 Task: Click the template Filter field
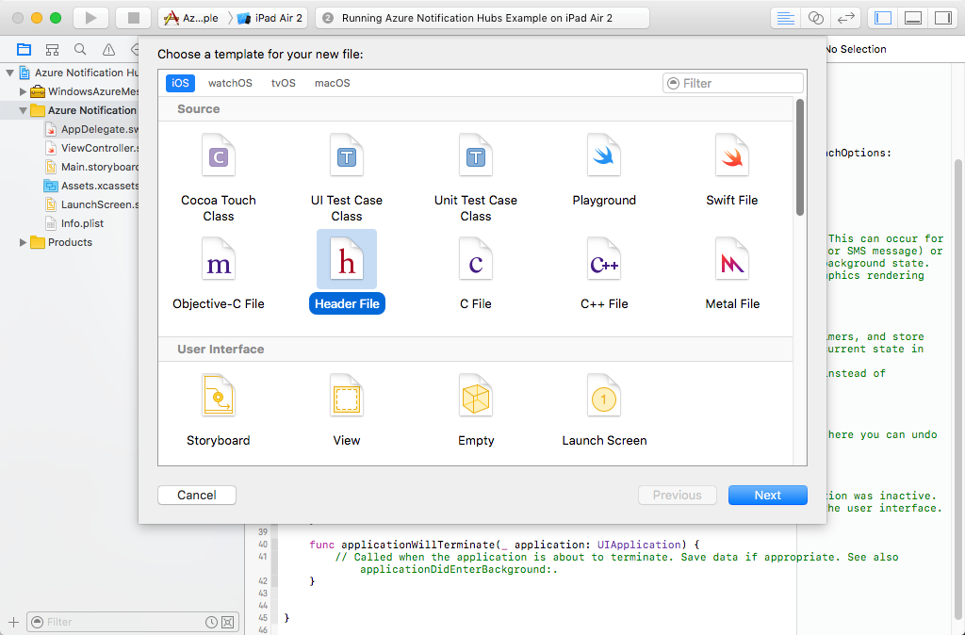tap(733, 83)
